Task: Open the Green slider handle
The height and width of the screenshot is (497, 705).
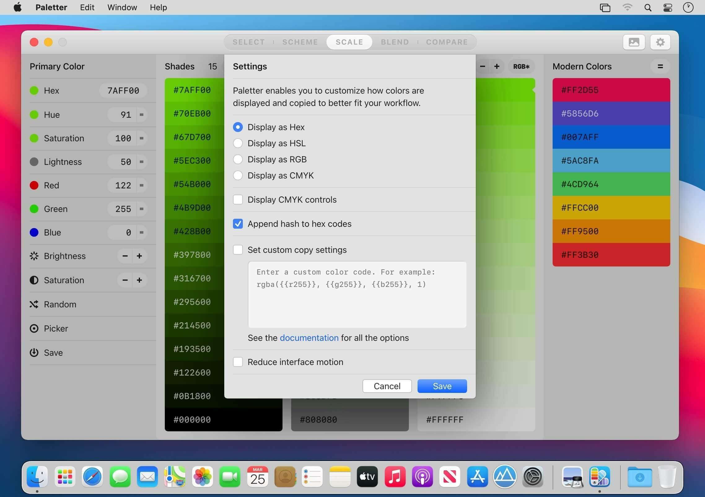Action: click(x=142, y=209)
